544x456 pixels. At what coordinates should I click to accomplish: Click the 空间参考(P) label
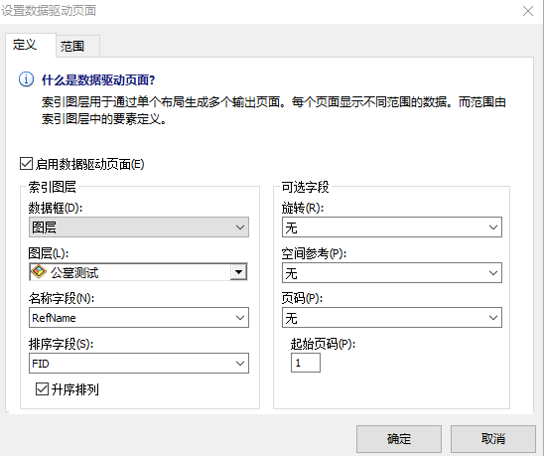(x=314, y=253)
